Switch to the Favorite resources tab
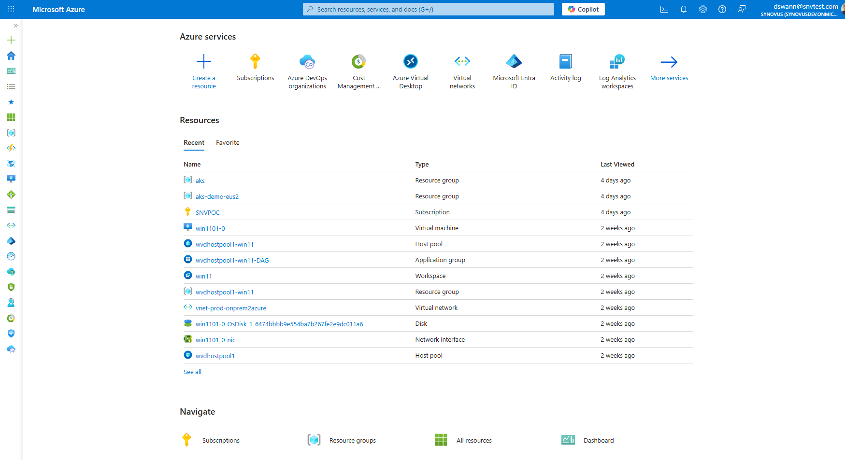Screen dimensions: 845x460 228,142
